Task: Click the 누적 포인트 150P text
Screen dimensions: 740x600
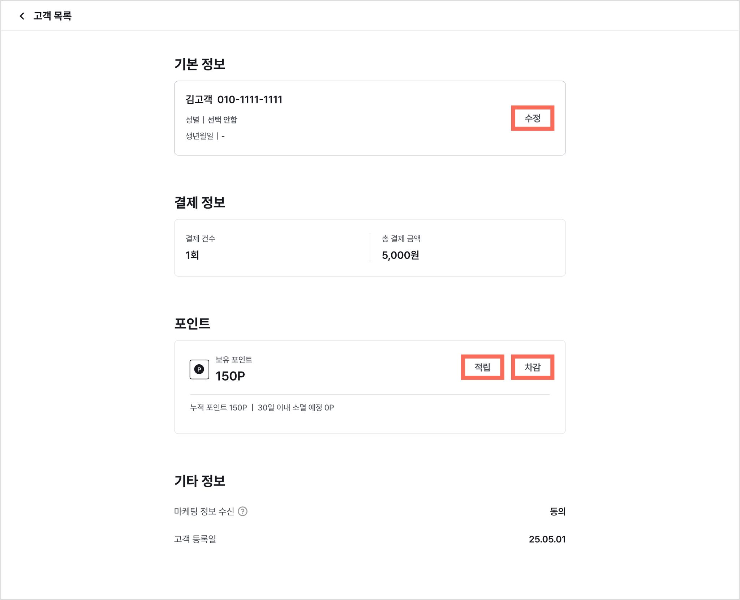Action: click(x=219, y=408)
